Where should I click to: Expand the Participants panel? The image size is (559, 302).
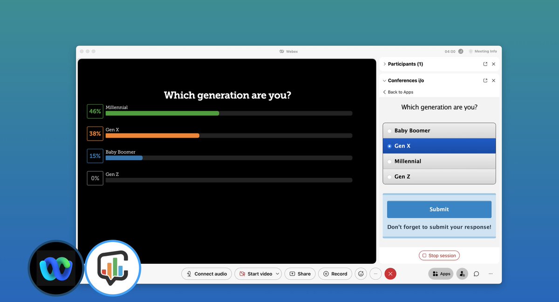[x=384, y=64]
